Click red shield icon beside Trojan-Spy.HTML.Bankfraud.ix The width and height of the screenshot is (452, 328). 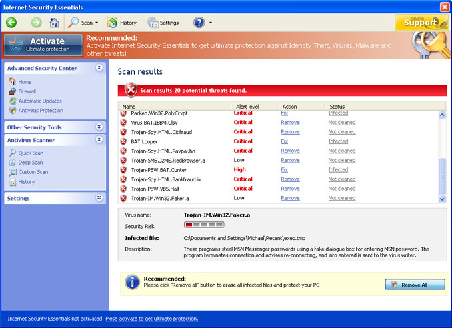[123, 179]
